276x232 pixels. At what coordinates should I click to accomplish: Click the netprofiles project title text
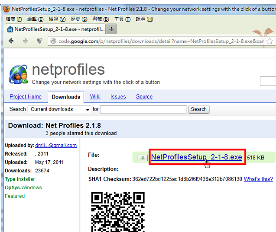pyautogui.click(x=68, y=70)
